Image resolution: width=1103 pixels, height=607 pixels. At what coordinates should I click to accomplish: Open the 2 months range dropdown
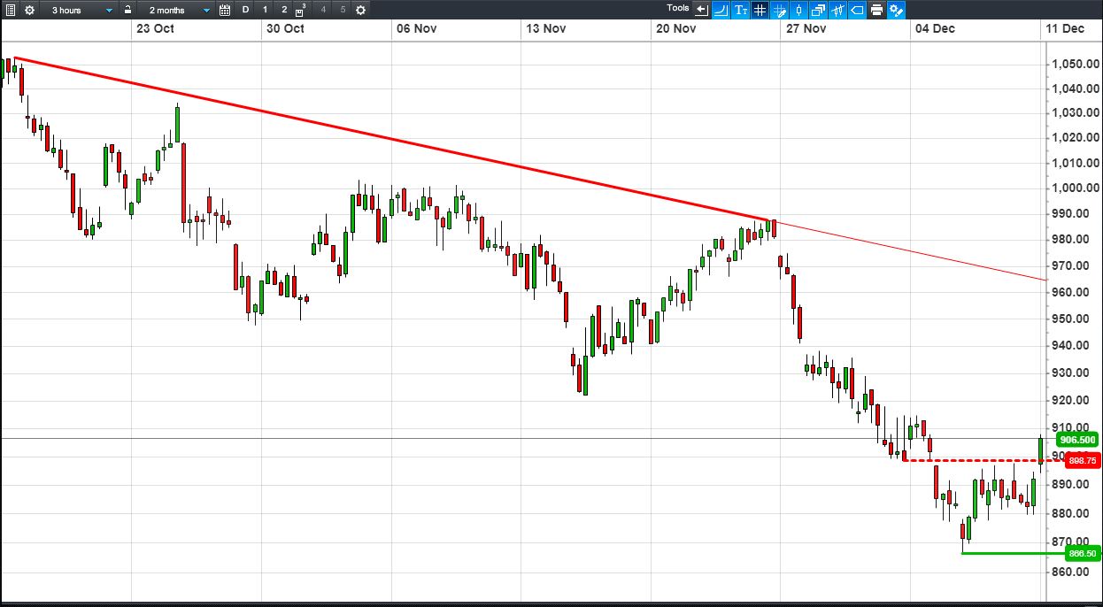[x=176, y=10]
